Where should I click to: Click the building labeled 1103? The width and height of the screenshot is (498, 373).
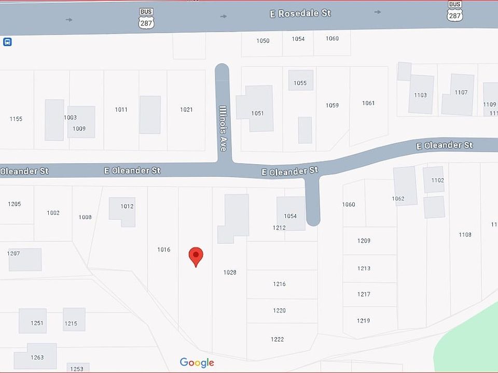pos(421,94)
